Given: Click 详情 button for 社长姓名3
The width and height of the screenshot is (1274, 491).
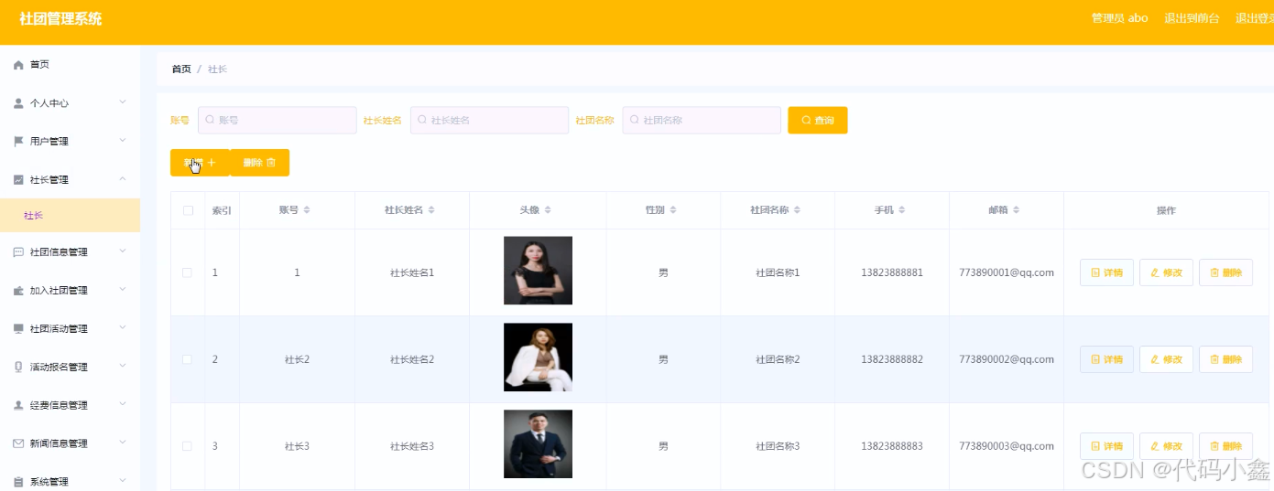Looking at the screenshot, I should pyautogui.click(x=1106, y=446).
